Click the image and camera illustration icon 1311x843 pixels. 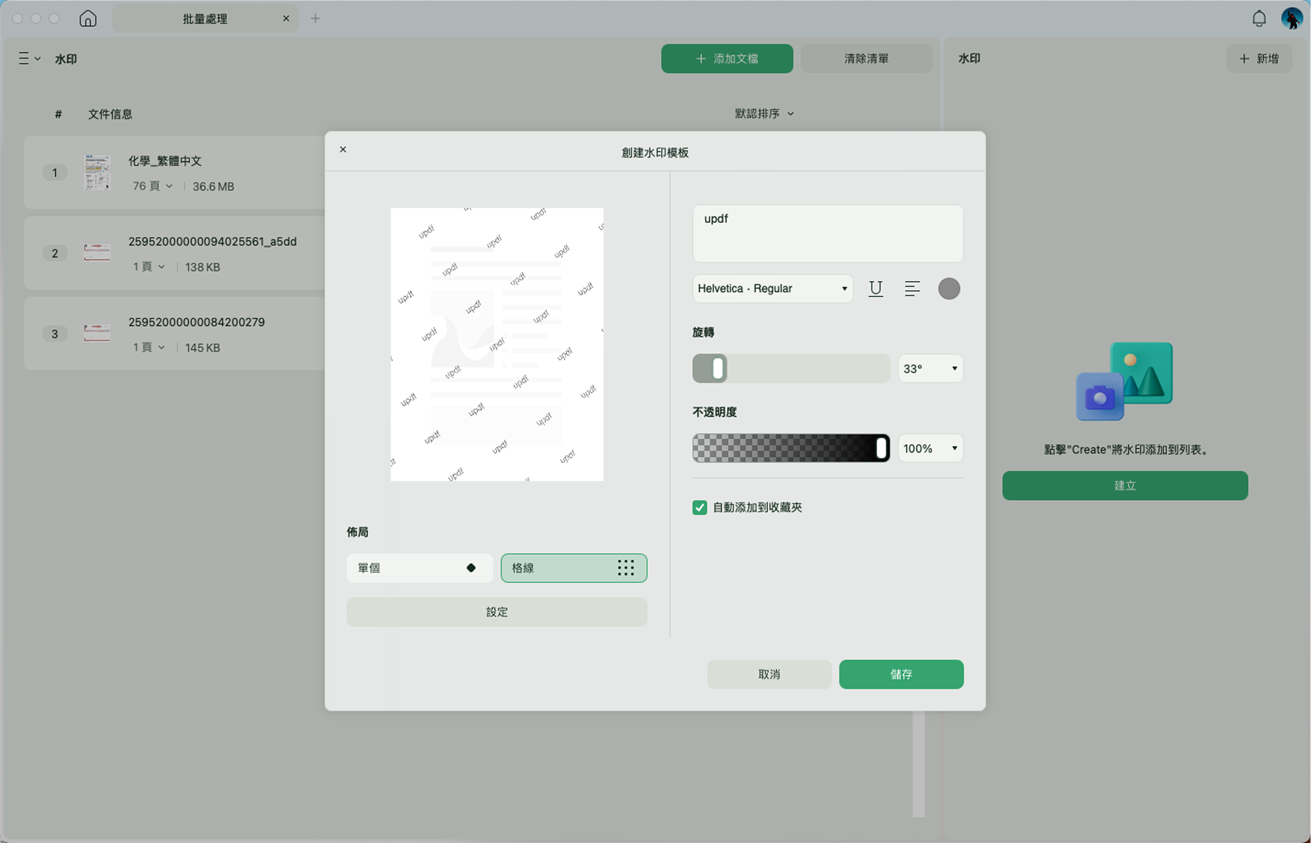[x=1124, y=381]
